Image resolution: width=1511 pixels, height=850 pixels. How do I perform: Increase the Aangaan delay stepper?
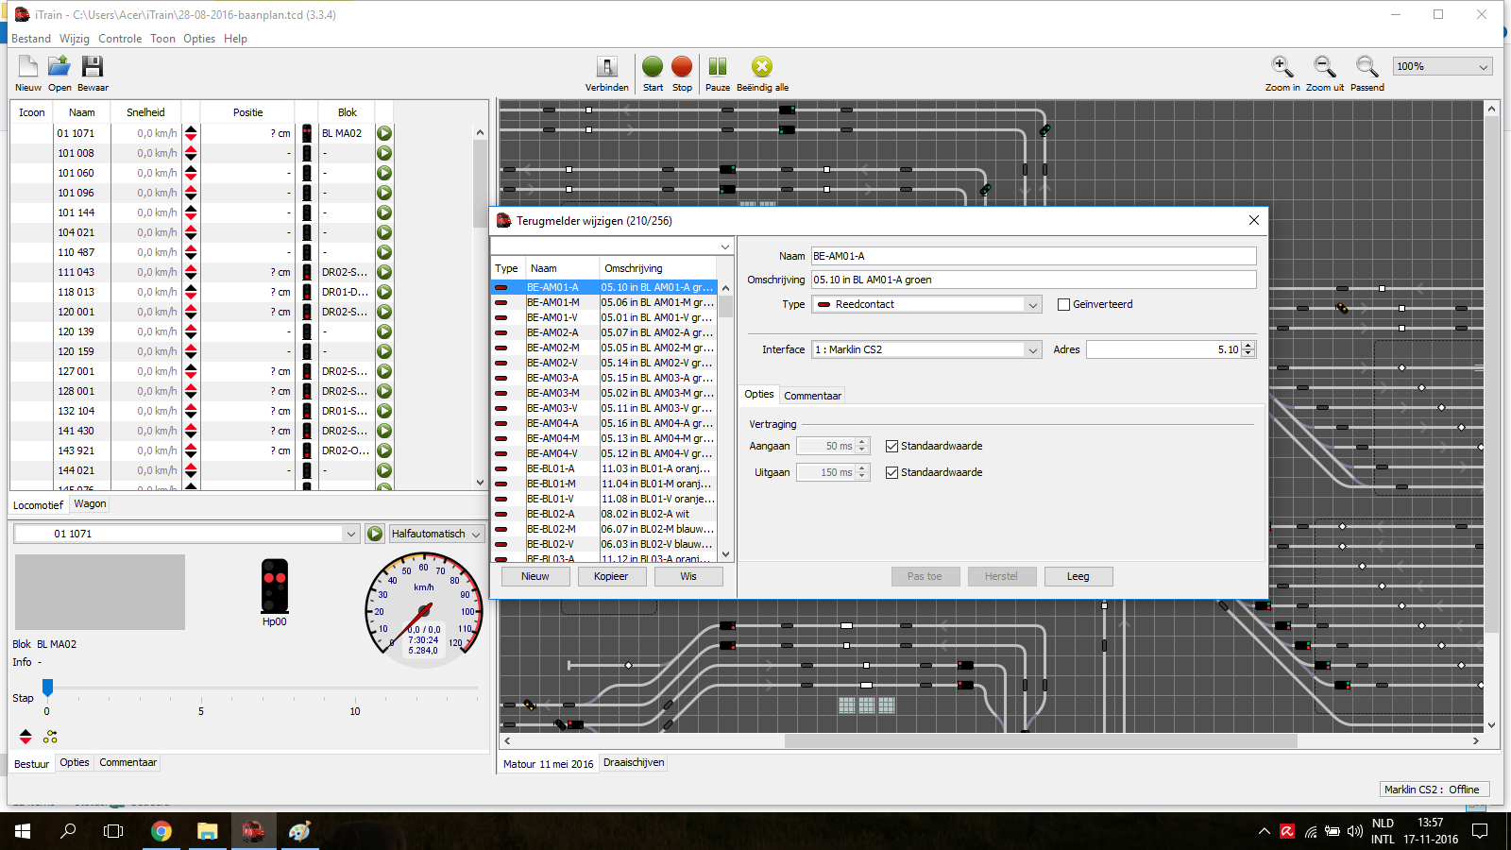tap(861, 442)
